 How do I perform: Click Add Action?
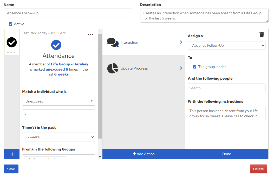click(x=144, y=154)
